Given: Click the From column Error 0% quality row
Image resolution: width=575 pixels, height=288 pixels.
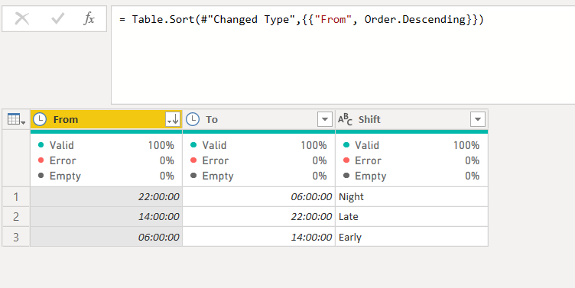Looking at the screenshot, I should [106, 161].
